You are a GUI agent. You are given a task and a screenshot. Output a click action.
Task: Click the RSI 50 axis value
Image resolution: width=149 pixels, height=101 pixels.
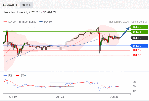(134, 86)
